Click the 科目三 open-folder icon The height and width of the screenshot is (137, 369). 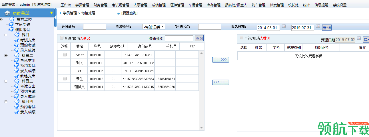[x=17, y=81]
